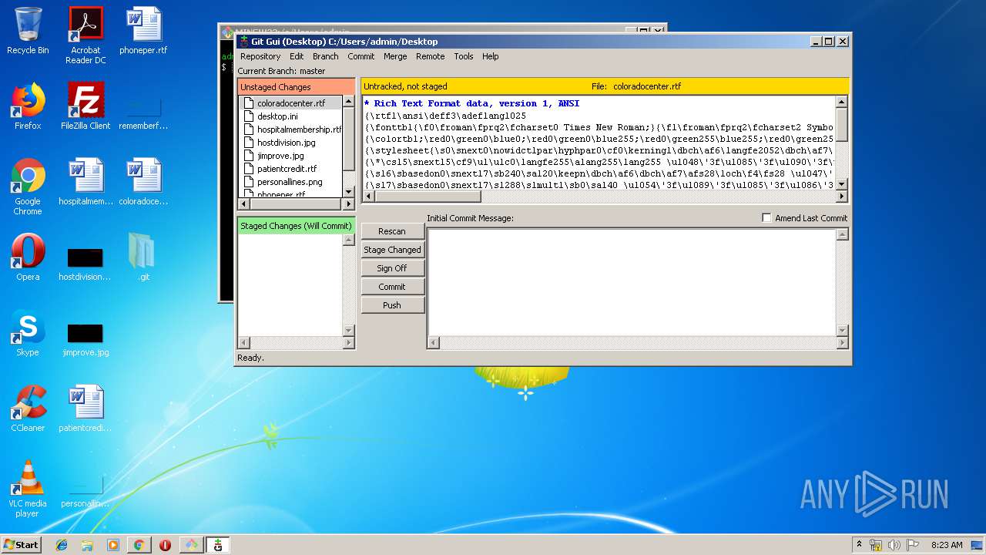Open Firefox desktop shortcut
Viewport: 986px width, 555px height.
click(x=28, y=106)
